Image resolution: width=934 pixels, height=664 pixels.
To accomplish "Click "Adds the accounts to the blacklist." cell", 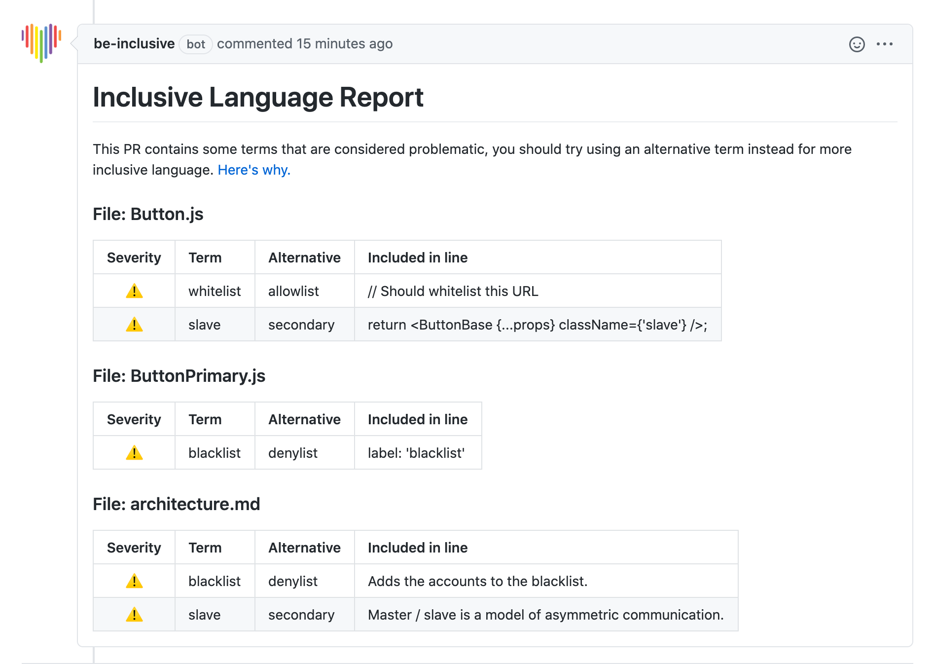I will (x=546, y=581).
